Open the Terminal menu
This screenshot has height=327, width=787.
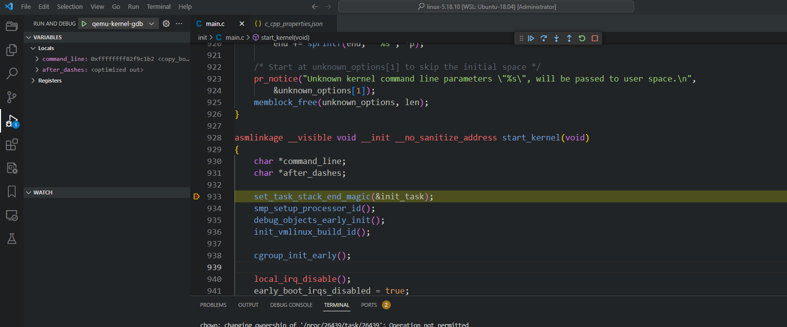158,6
